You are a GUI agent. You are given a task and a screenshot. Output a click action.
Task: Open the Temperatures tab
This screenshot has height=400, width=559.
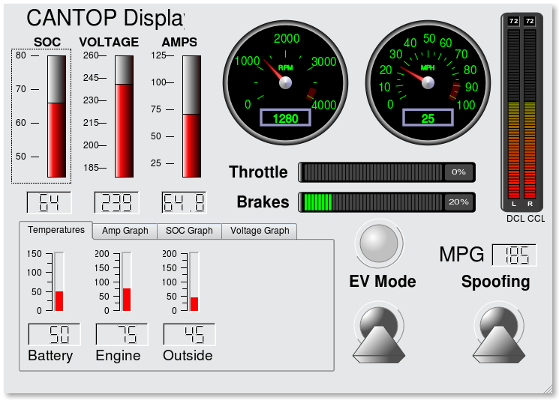coord(56,230)
